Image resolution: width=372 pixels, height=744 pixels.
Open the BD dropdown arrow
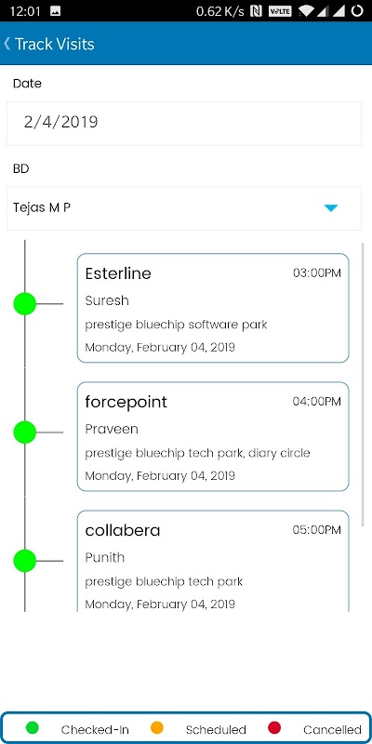coord(330,207)
